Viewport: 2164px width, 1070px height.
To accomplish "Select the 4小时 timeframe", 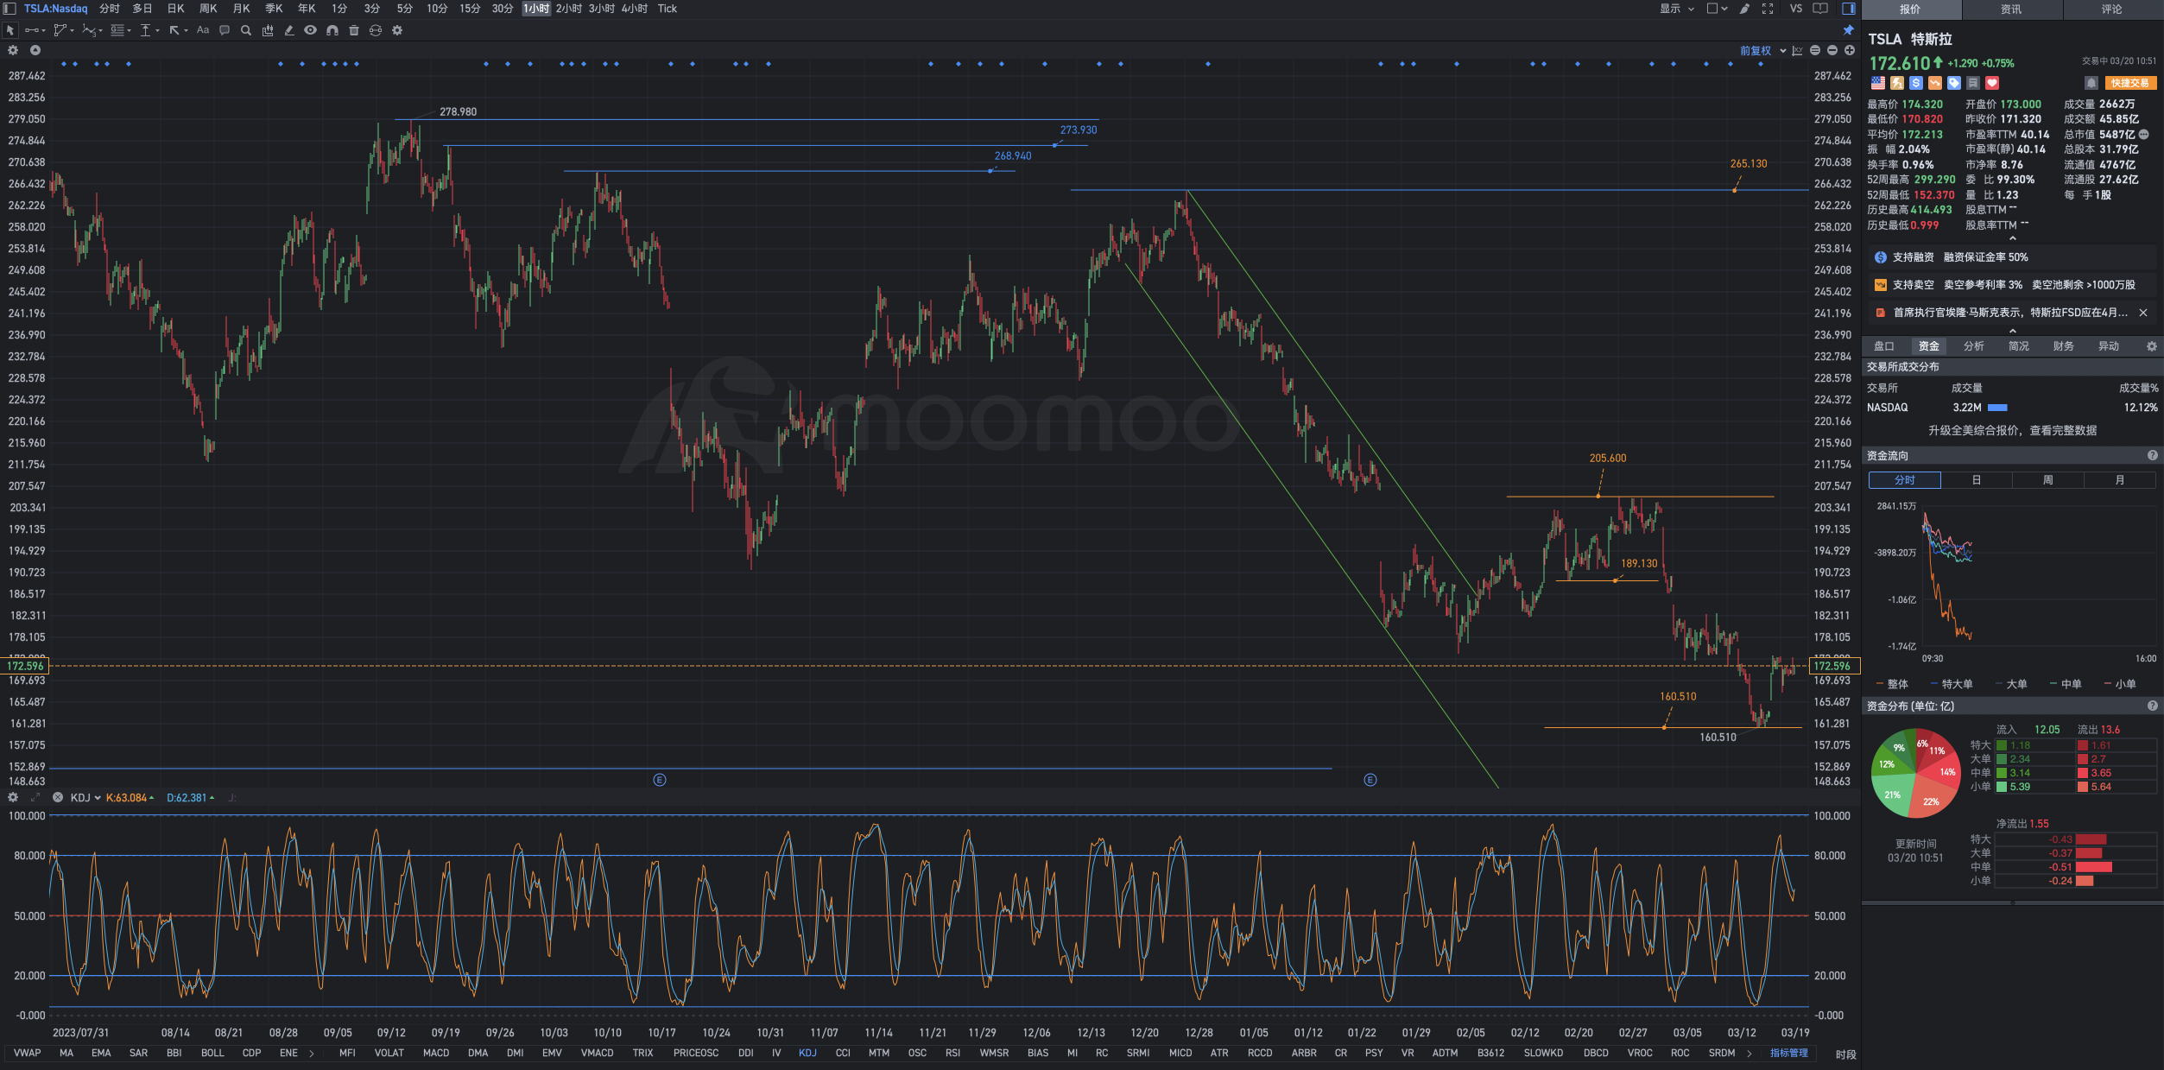I will pos(634,9).
